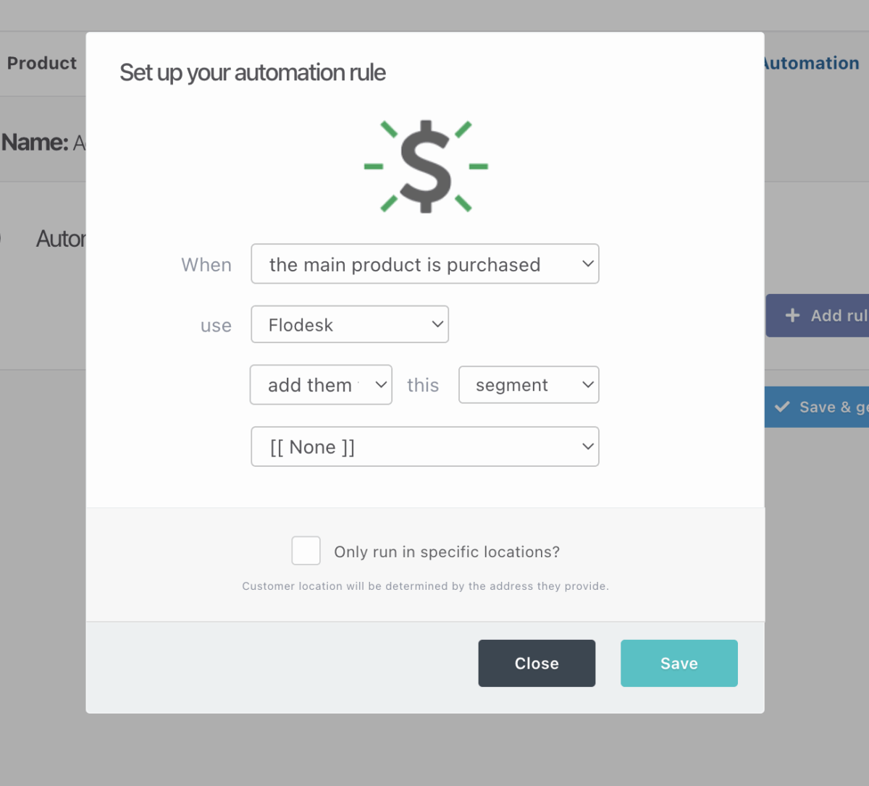Open the 'add them' action dropdown

(321, 385)
